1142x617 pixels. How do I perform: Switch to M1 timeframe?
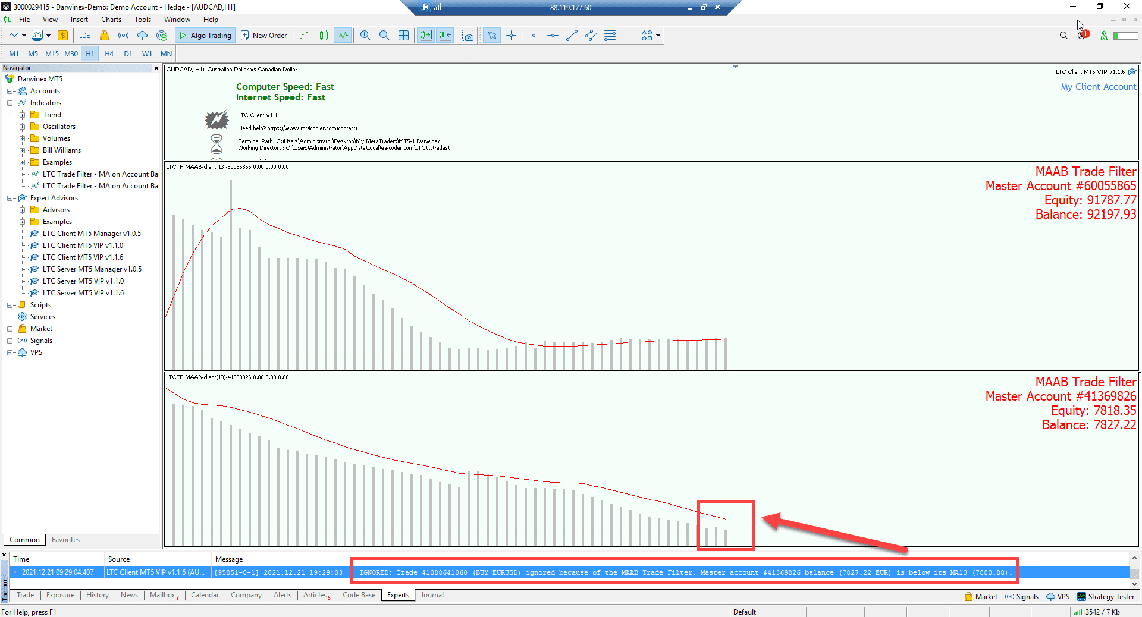pyautogui.click(x=14, y=53)
